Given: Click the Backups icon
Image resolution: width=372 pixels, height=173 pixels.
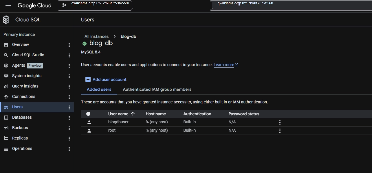Looking at the screenshot, I should (6, 128).
